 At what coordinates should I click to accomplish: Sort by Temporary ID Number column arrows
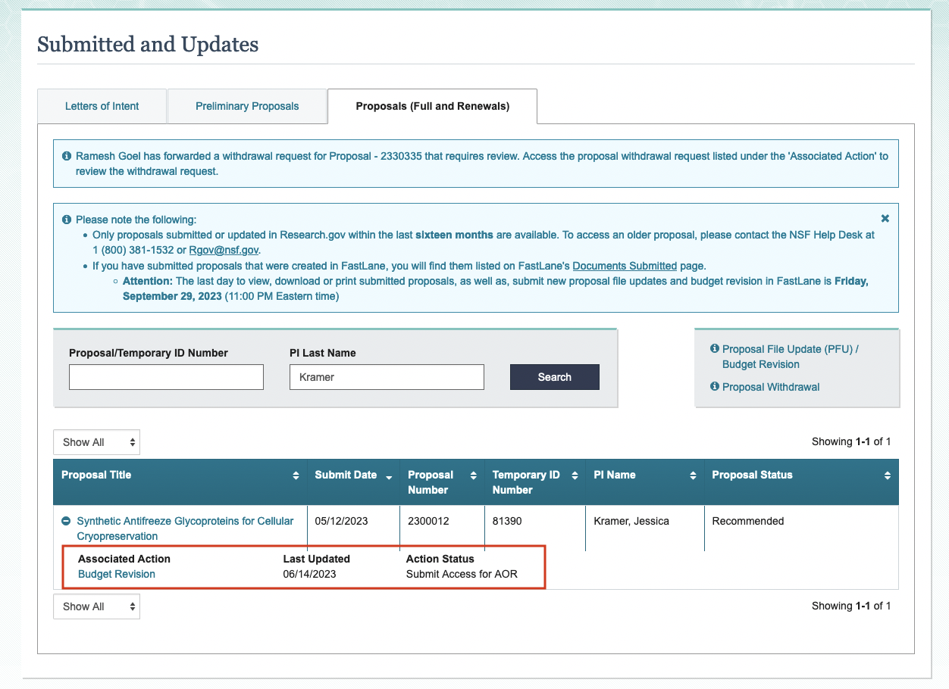tap(573, 475)
